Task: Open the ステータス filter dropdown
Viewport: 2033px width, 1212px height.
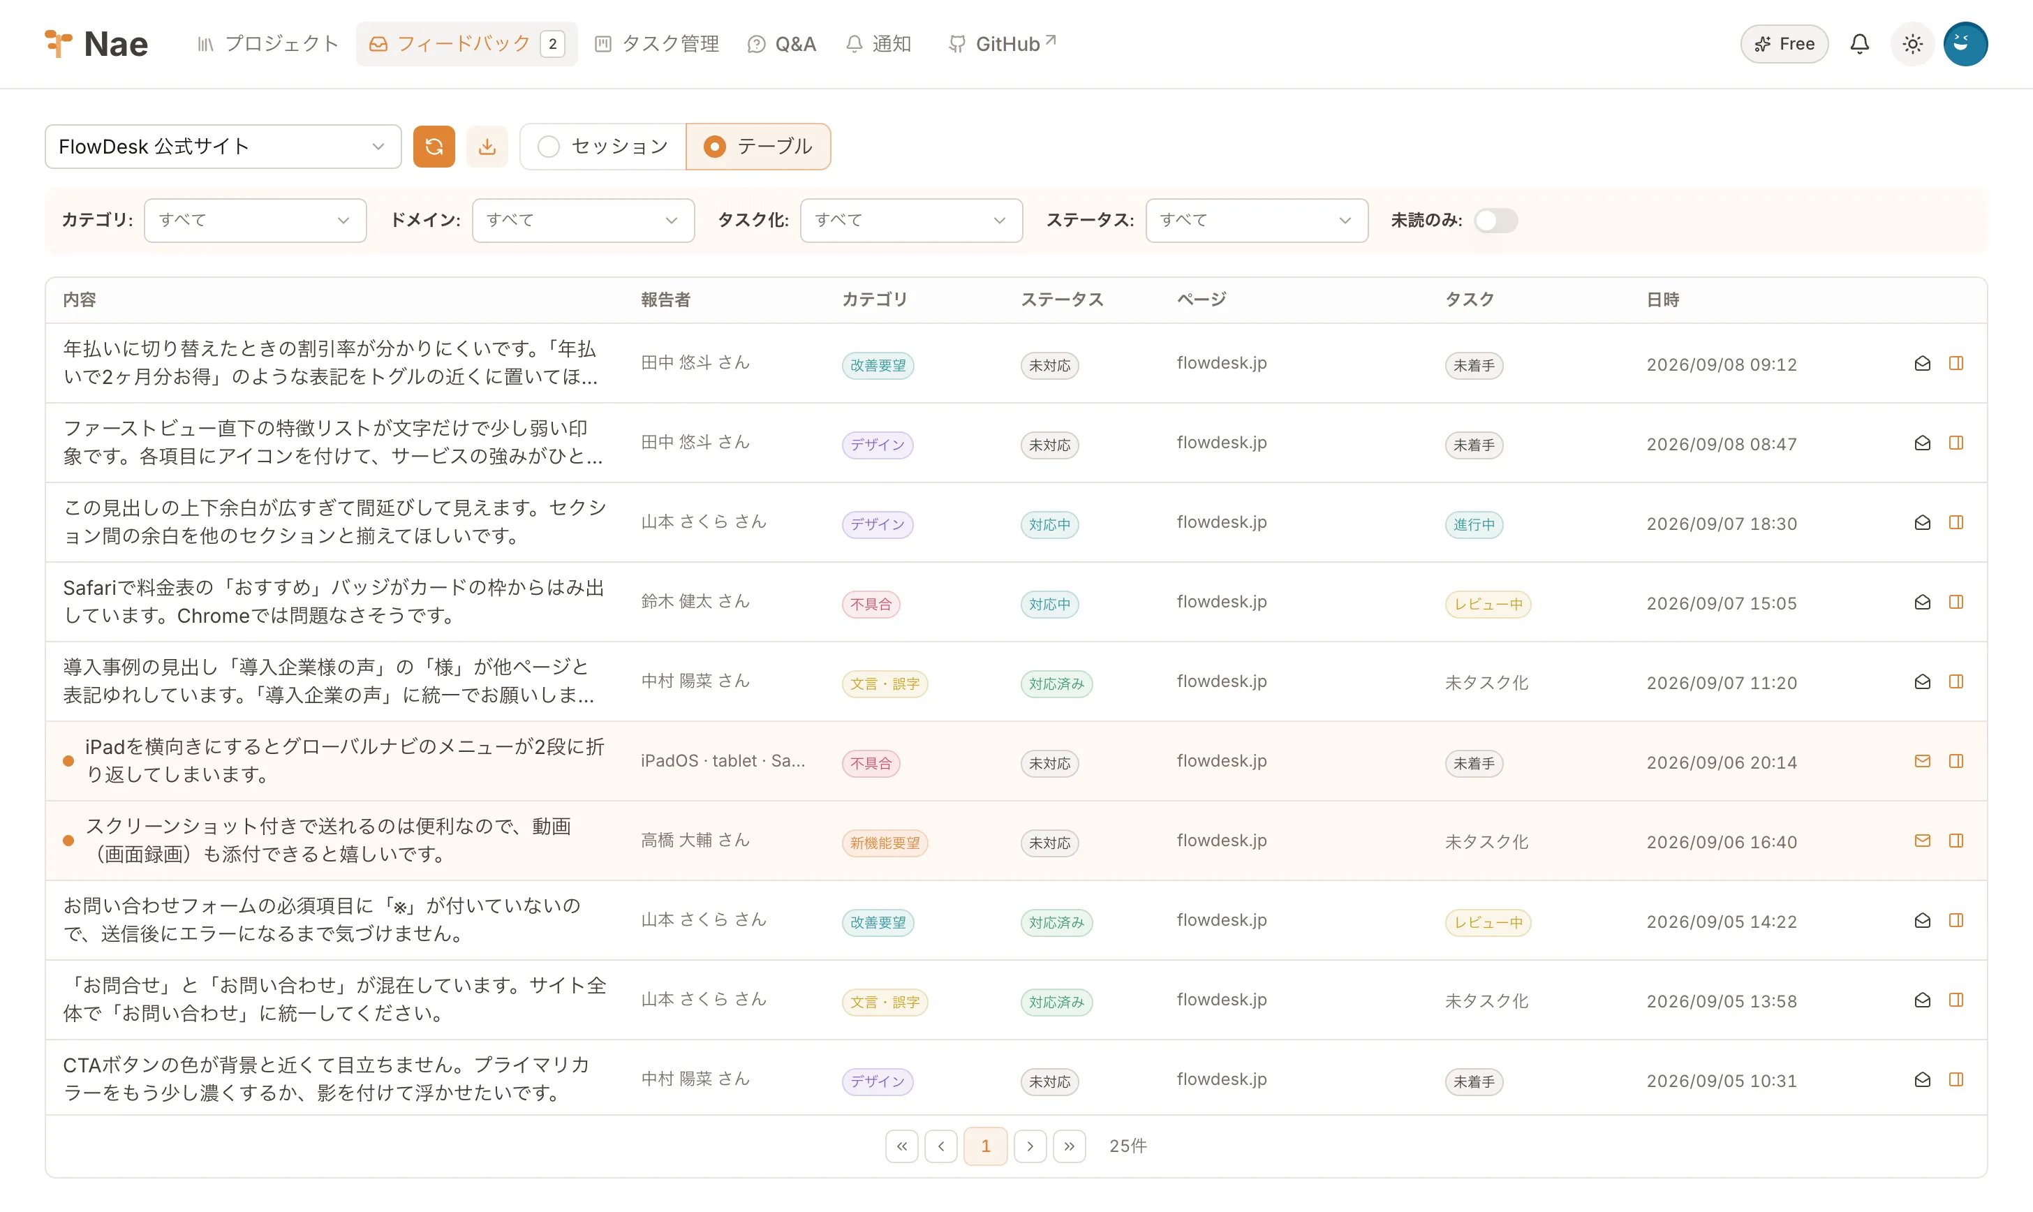Action: tap(1257, 221)
